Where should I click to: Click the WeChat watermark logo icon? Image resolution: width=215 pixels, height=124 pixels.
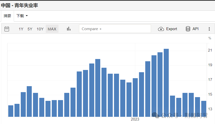pyautogui.click(x=156, y=115)
